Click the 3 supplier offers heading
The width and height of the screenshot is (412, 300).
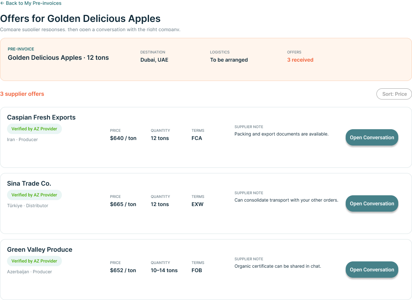(22, 94)
